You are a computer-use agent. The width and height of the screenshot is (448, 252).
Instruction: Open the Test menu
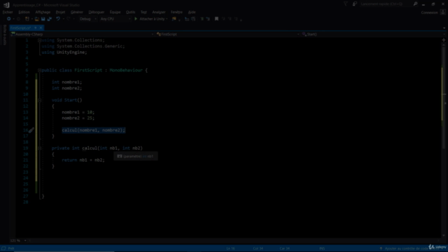[143, 12]
